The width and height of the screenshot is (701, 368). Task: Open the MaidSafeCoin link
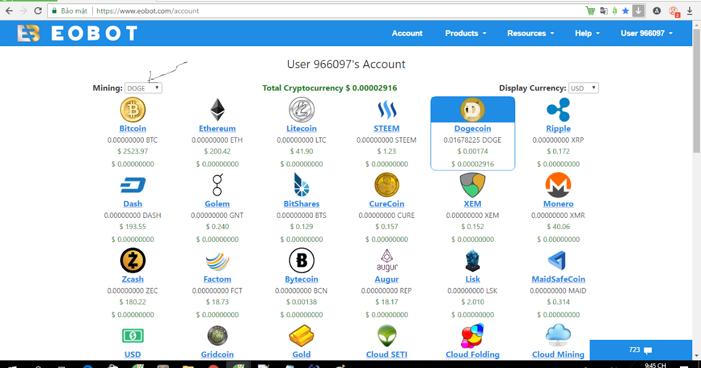(558, 279)
